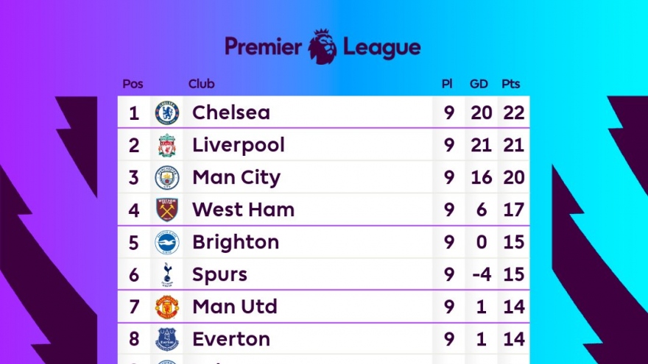This screenshot has height=364, width=648.
Task: Open the Liverpool team name link
Action: 238,146
